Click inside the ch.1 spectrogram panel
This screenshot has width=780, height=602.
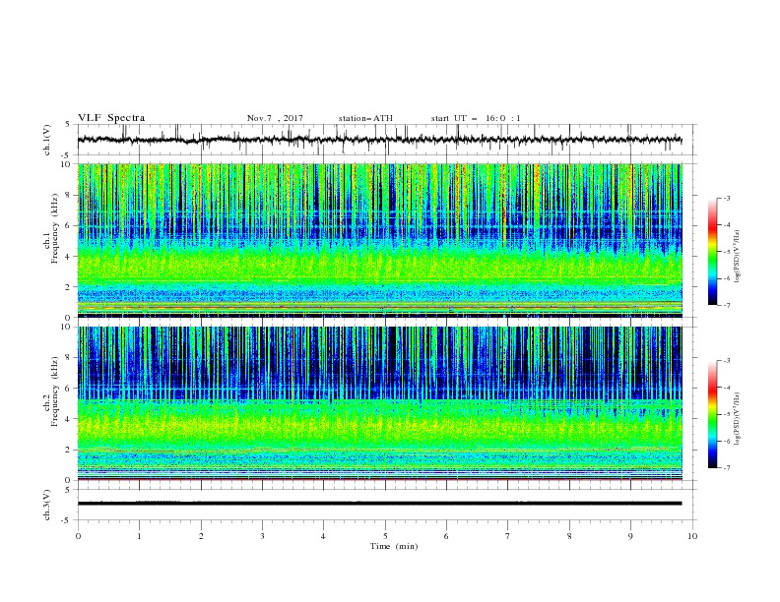pyautogui.click(x=379, y=240)
